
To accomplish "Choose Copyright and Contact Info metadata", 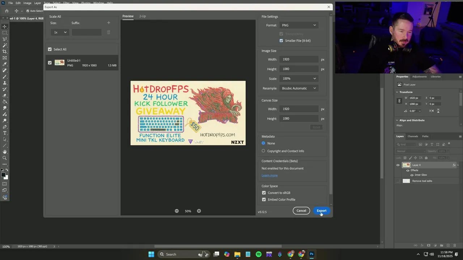I will (263, 151).
